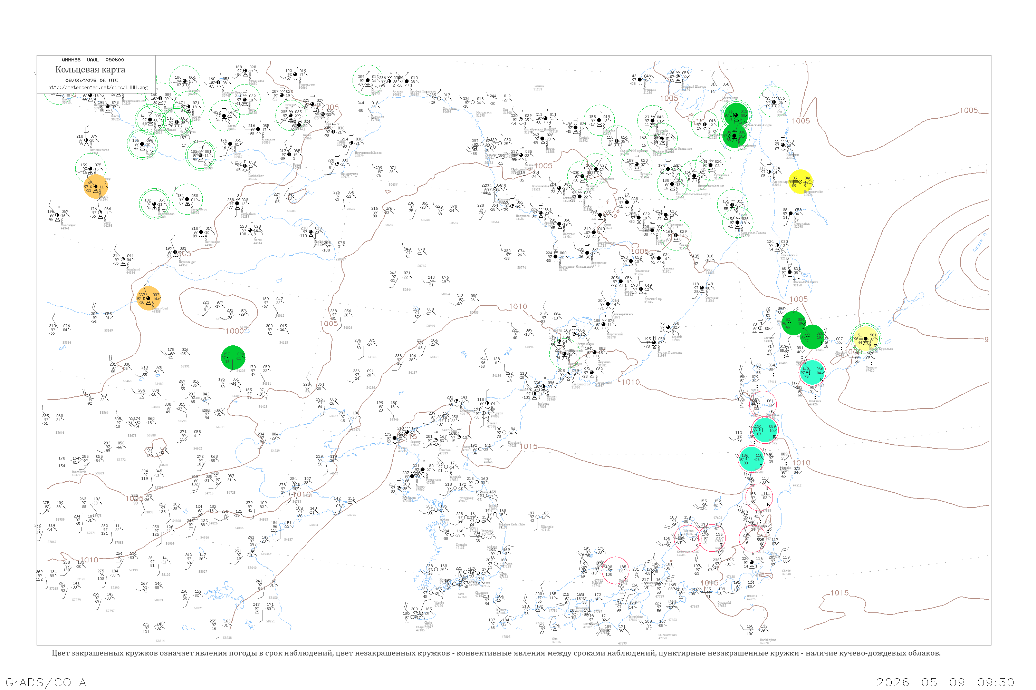
Task: Select the station marker at Поронайск
Action: click(791, 214)
